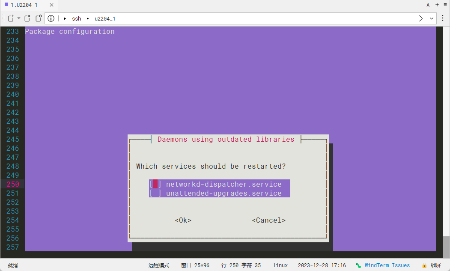Screen dimensions: 450x271
Task: Expand the ssh path segment arrow
Action: tap(65, 18)
